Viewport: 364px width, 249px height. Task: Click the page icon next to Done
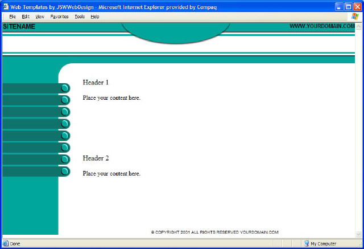tap(6, 243)
